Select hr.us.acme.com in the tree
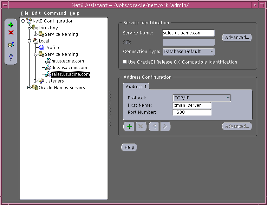 pyautogui.click(x=67, y=61)
